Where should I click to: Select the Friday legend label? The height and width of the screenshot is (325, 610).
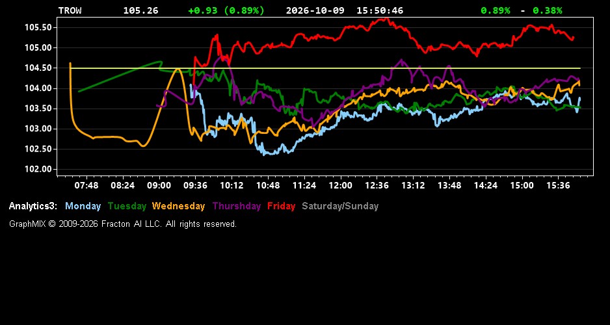[282, 207]
